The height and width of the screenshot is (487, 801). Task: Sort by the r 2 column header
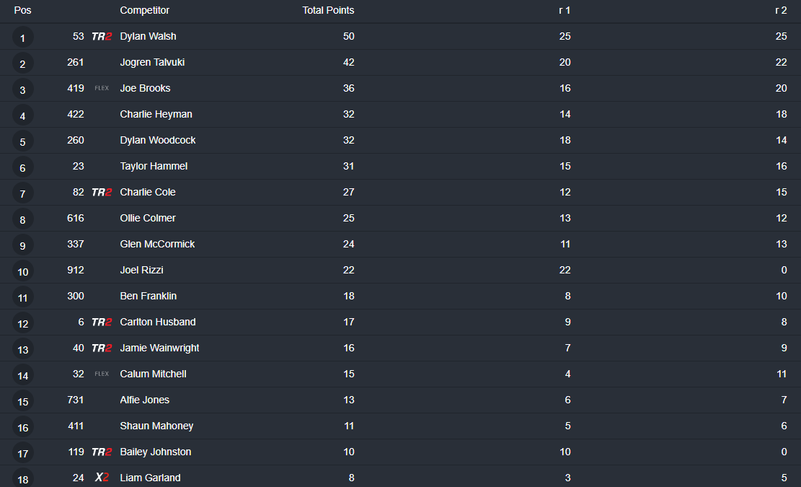coord(781,10)
